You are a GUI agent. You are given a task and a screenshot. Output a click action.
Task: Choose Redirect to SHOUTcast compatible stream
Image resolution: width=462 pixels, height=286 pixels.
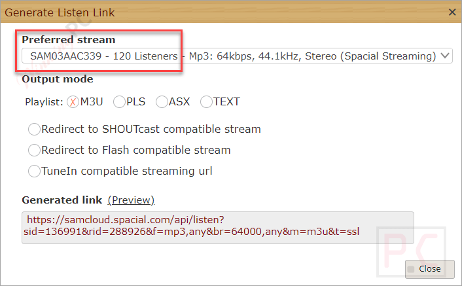(x=34, y=130)
